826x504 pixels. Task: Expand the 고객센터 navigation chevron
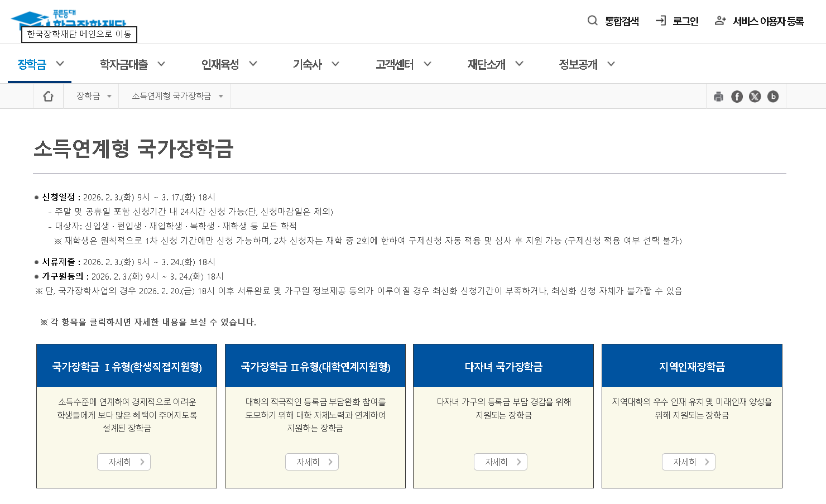[x=428, y=64]
